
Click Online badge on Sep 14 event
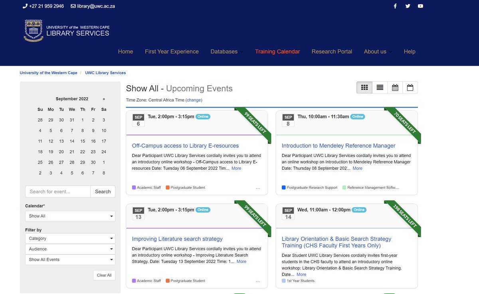click(x=359, y=210)
